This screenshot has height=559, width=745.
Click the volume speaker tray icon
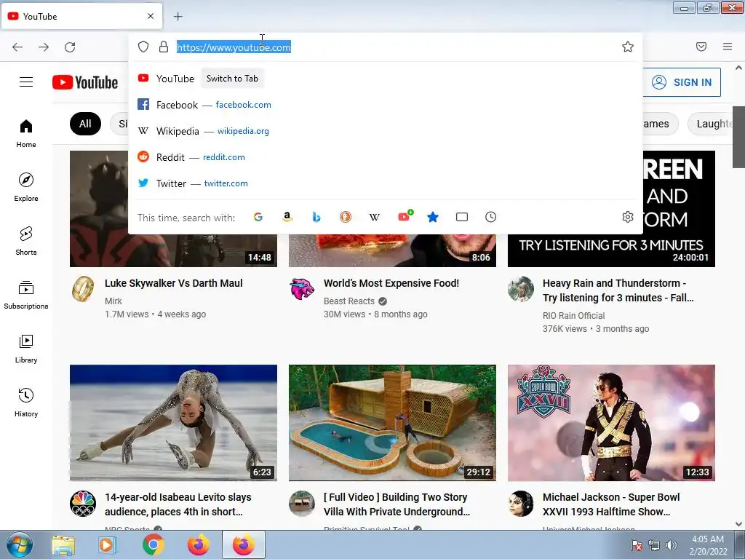671,545
